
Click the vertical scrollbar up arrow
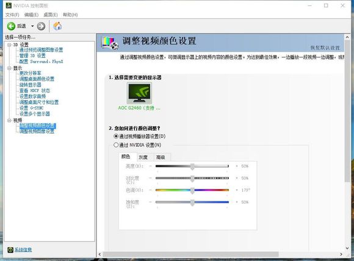(347, 37)
